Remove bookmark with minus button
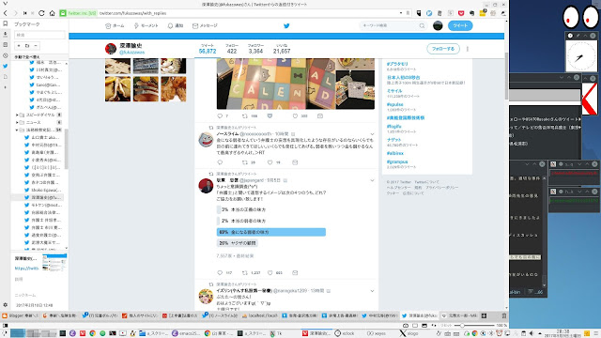The width and height of the screenshot is (601, 338). [x=36, y=46]
